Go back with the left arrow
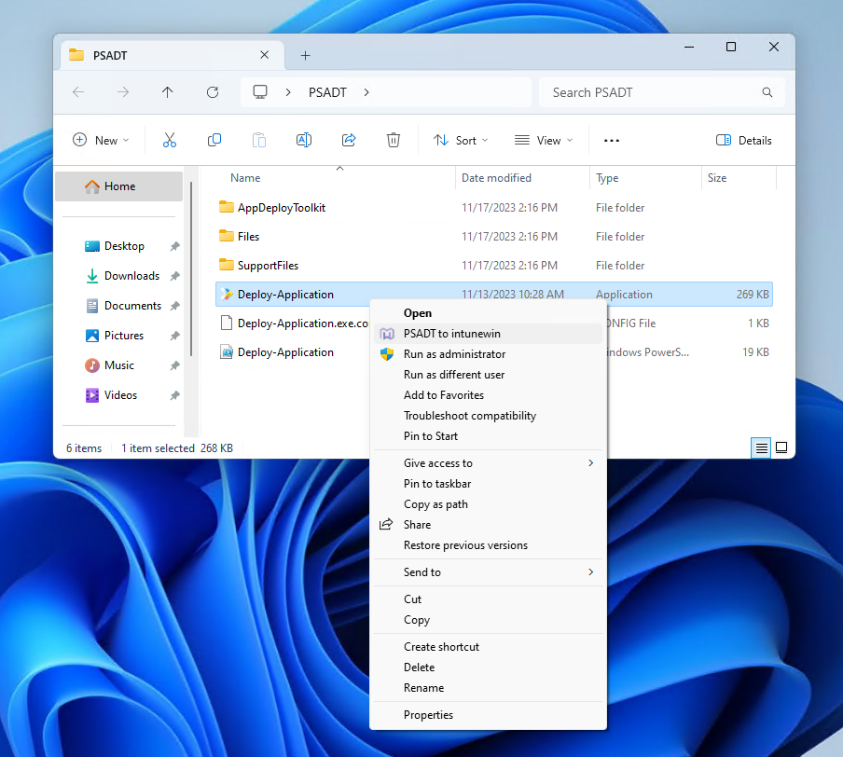This screenshot has width=843, height=757. click(x=78, y=92)
